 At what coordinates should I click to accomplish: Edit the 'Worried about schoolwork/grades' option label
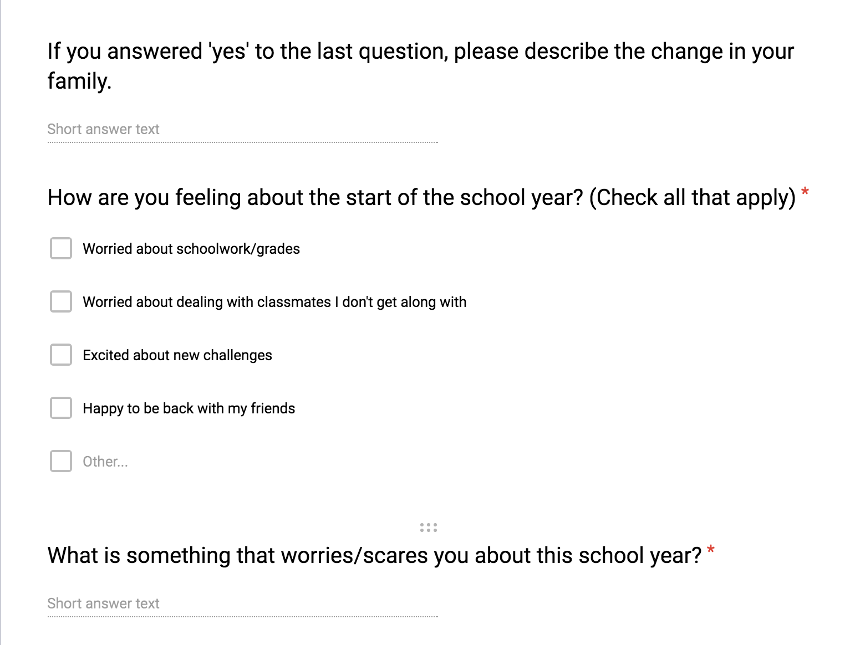pos(191,249)
